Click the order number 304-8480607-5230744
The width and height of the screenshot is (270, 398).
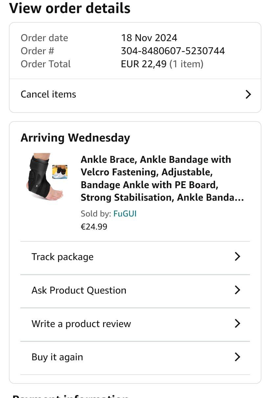pos(173,51)
